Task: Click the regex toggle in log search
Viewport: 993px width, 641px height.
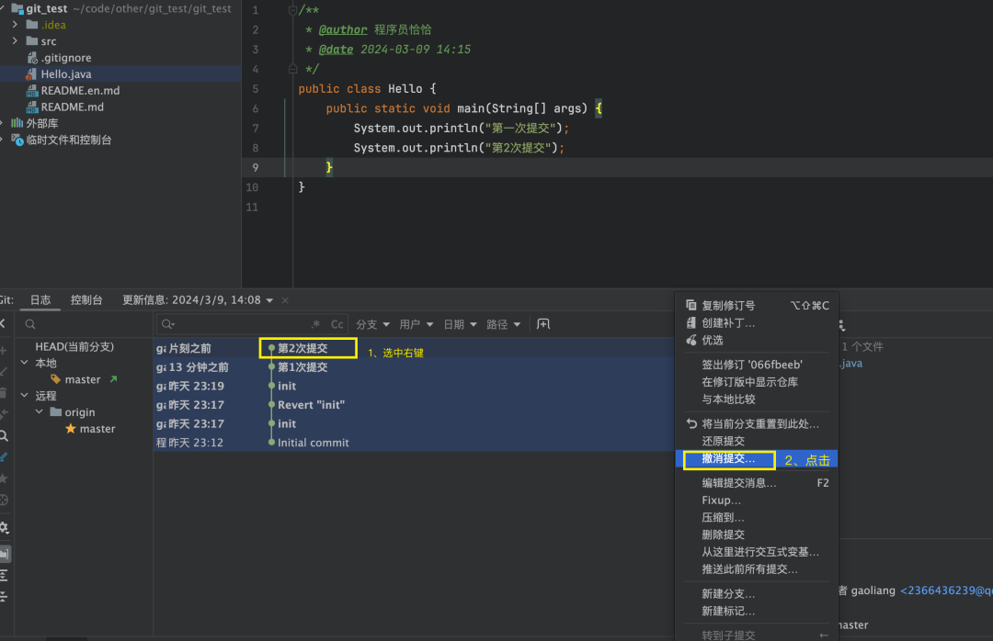Action: (317, 324)
